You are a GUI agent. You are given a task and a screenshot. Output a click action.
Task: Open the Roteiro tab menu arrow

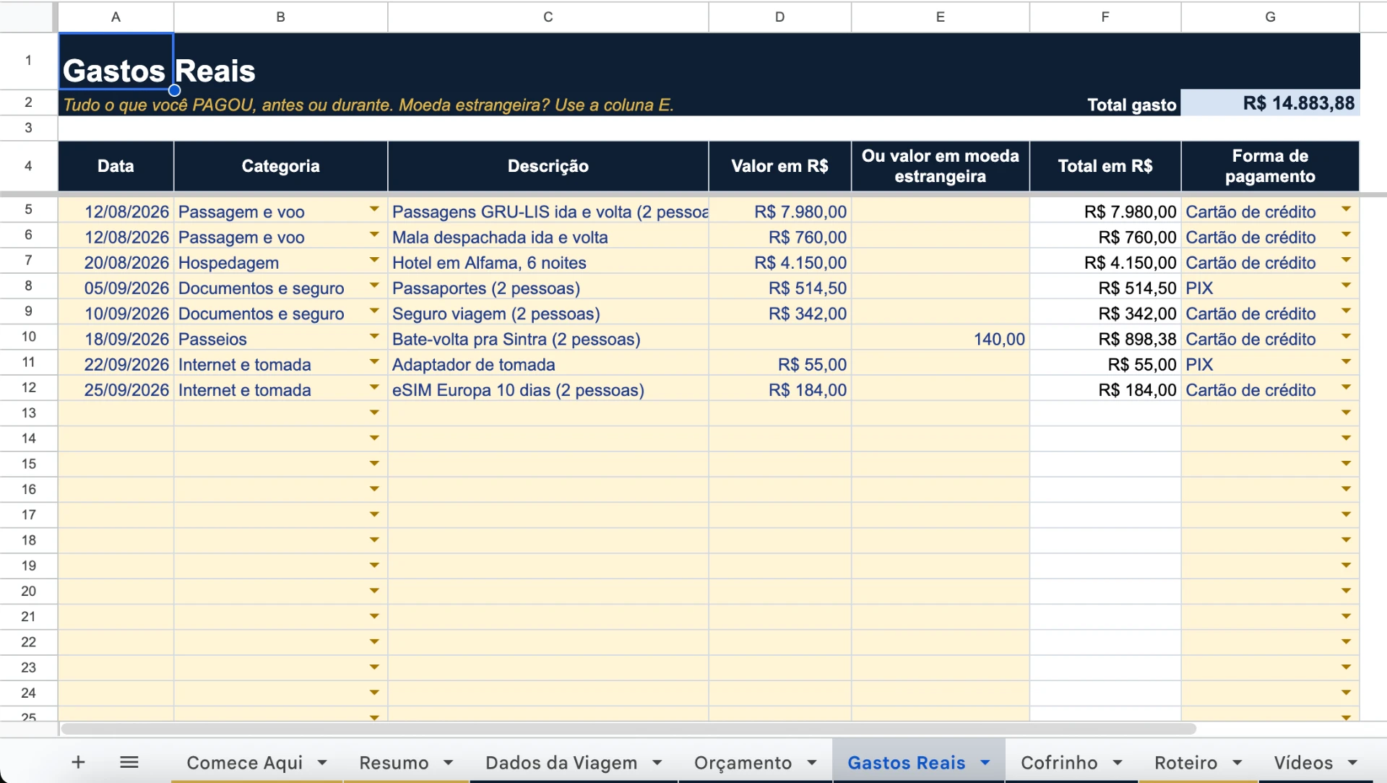pyautogui.click(x=1237, y=763)
